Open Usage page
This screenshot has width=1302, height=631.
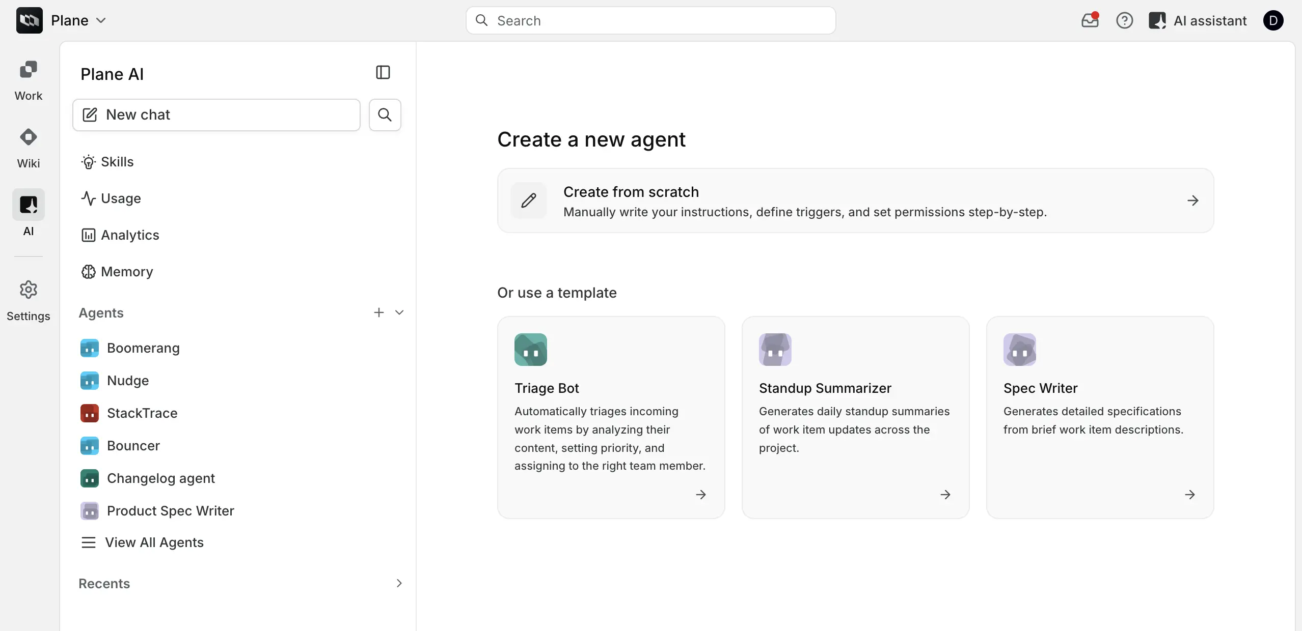[111, 198]
